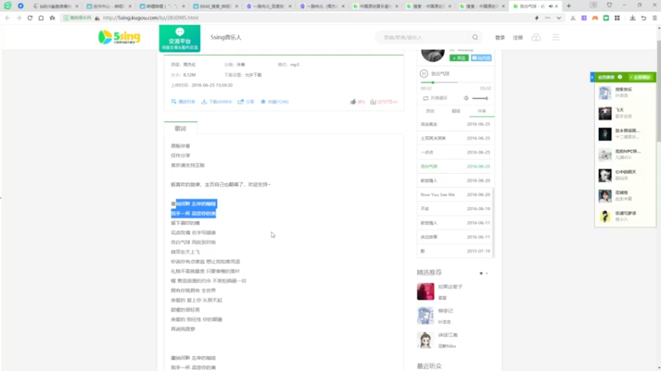
Task: Open the 花城怪 recommended song thumbnail
Action: pyautogui.click(x=605, y=196)
